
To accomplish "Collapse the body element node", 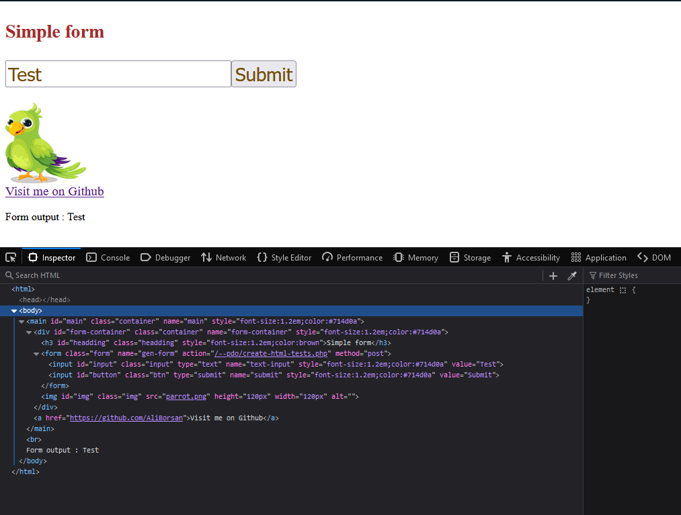I will click(14, 311).
